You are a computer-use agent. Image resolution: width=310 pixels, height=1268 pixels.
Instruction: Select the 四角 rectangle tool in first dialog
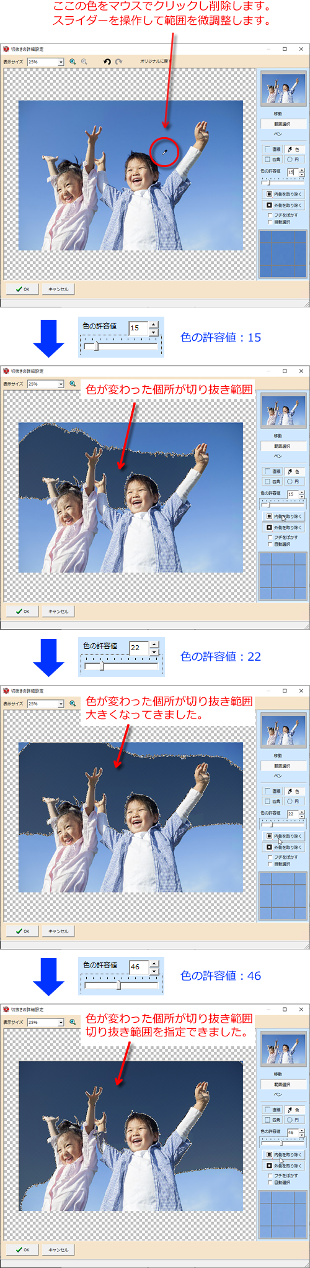coord(272,159)
